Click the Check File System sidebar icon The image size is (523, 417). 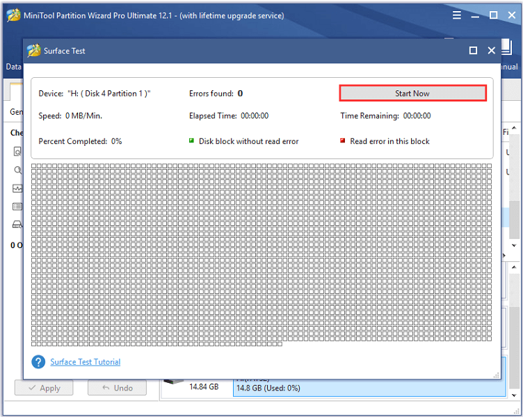[x=17, y=152]
